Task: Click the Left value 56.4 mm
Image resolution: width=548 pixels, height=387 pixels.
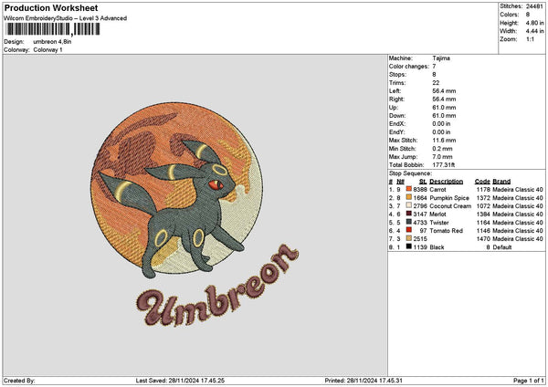Action: 444,90
